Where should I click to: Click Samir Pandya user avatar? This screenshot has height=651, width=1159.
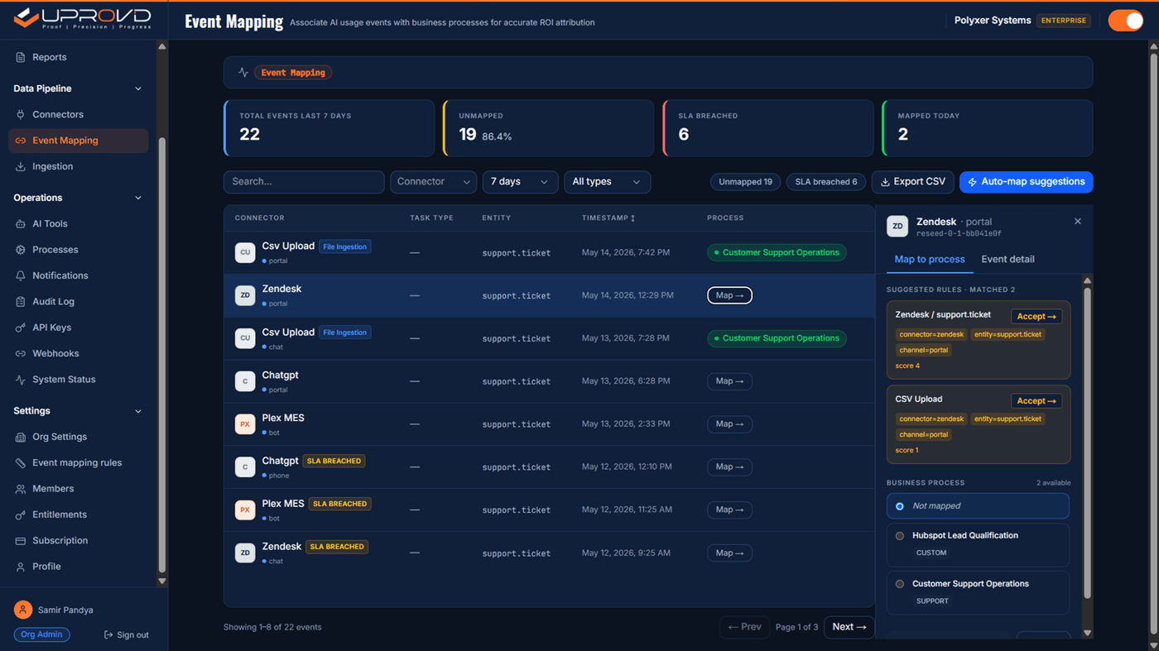pos(23,610)
